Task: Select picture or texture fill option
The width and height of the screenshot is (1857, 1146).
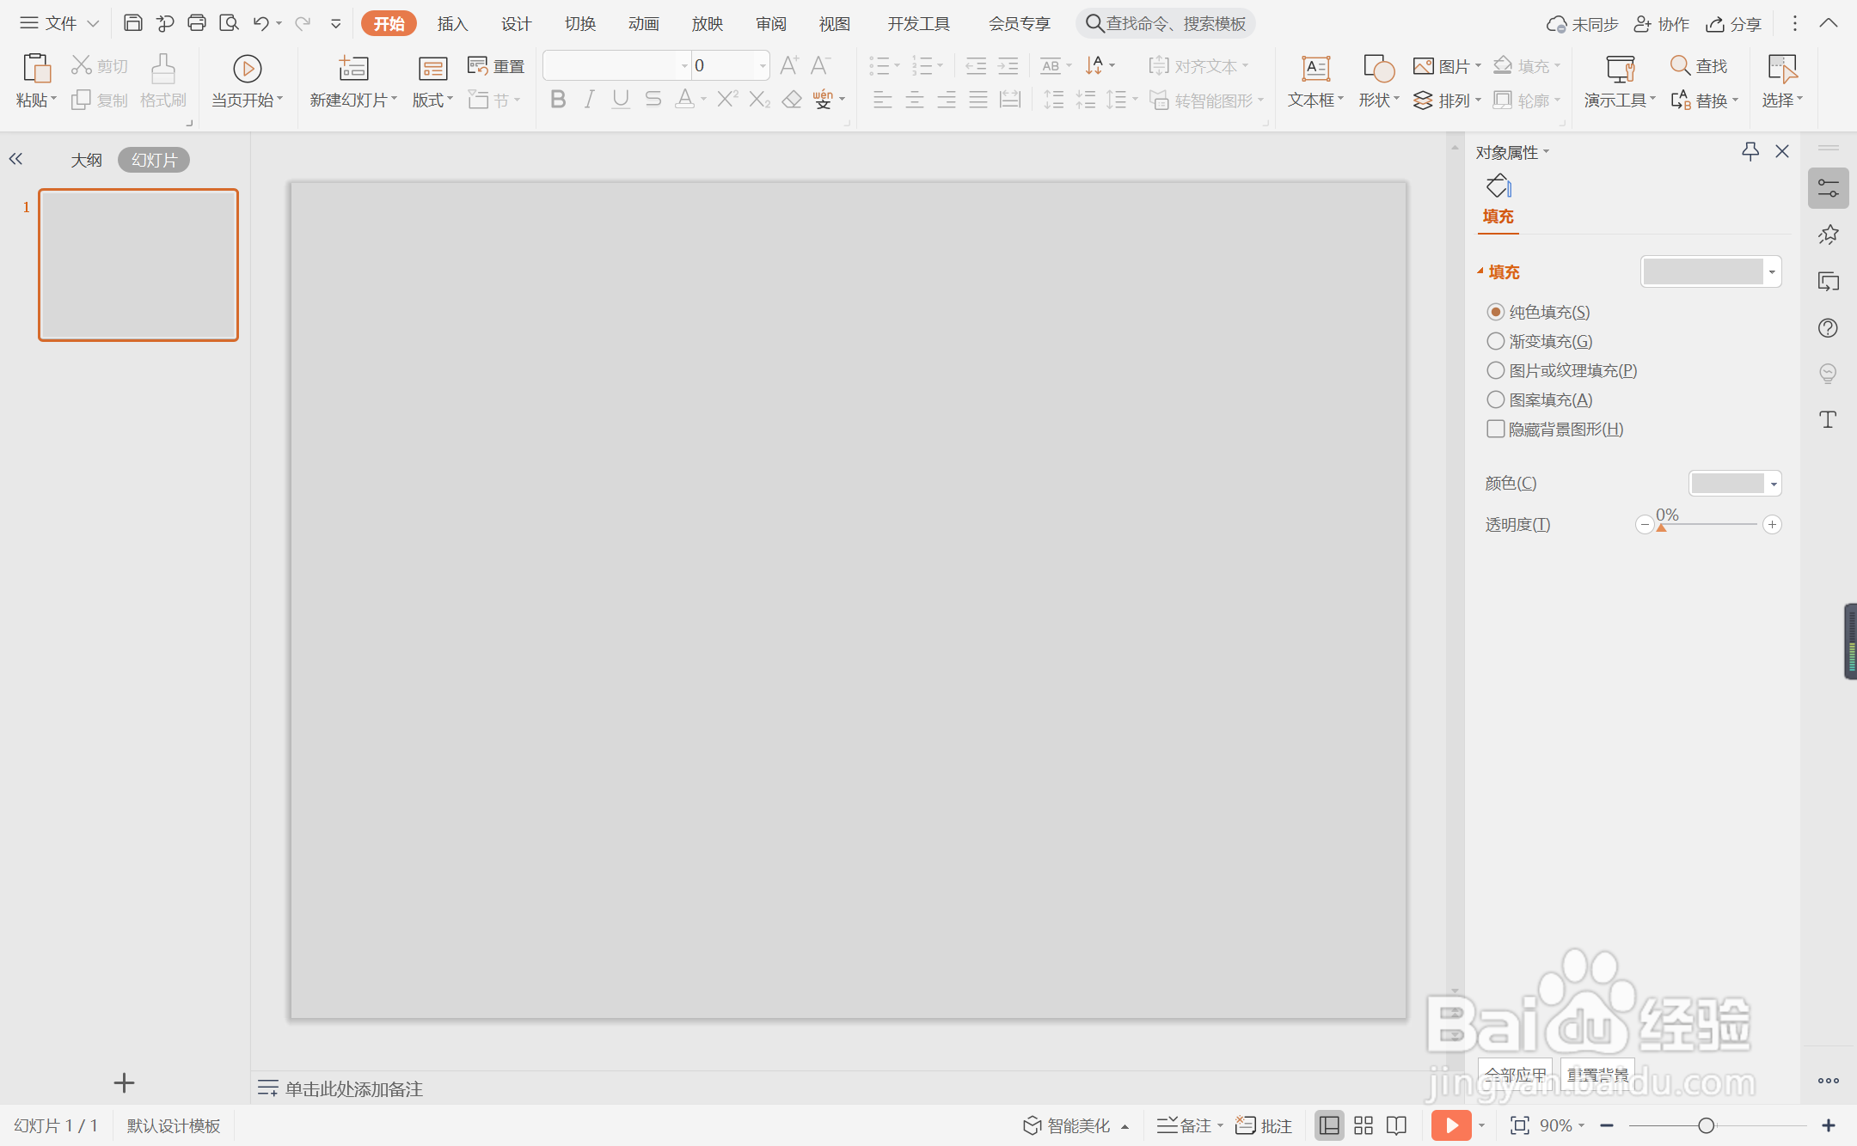Action: click(x=1496, y=370)
